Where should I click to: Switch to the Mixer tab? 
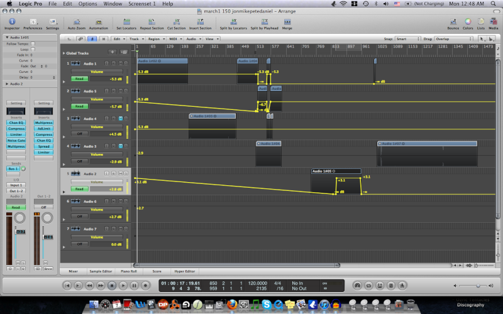(x=73, y=271)
